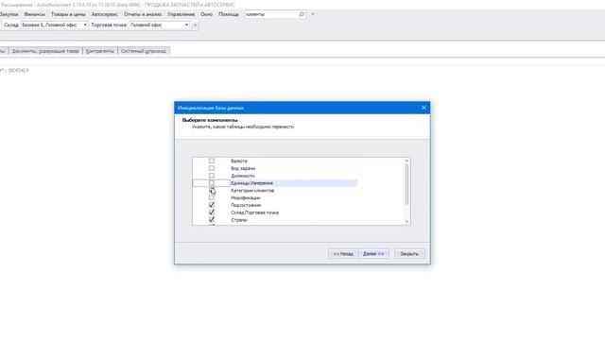Select the Подсостояние row label

pos(246,205)
